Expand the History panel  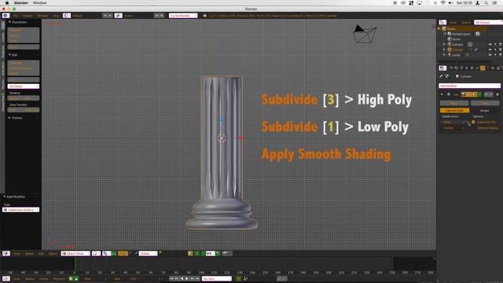tap(9, 118)
